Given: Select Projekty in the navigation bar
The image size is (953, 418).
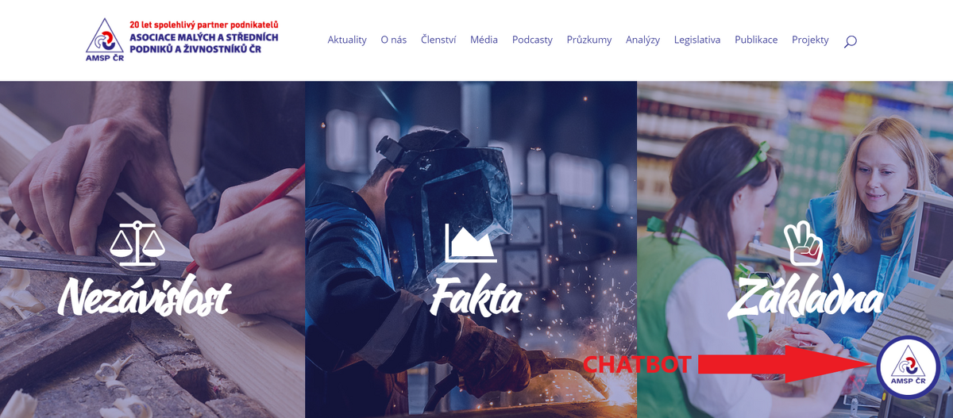Looking at the screenshot, I should pos(810,40).
